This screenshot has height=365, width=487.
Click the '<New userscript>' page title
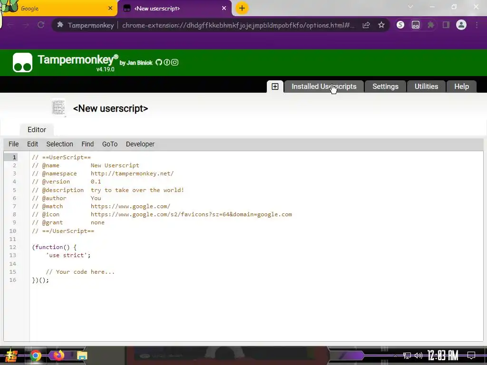[110, 108]
